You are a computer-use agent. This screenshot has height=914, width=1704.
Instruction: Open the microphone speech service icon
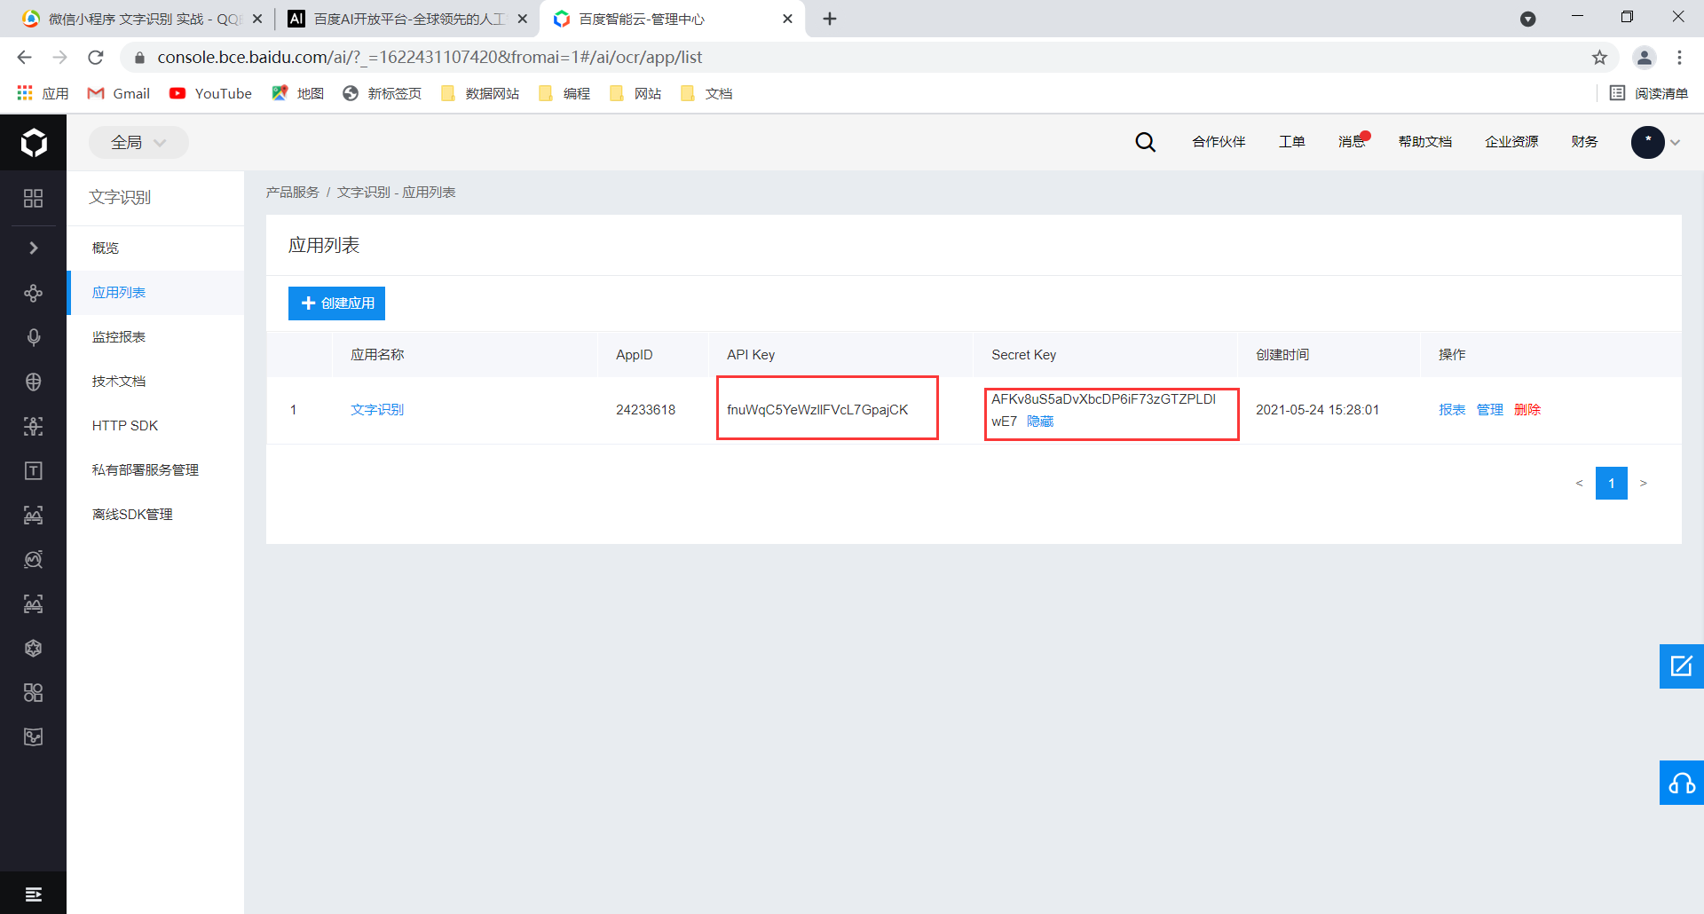click(x=34, y=337)
